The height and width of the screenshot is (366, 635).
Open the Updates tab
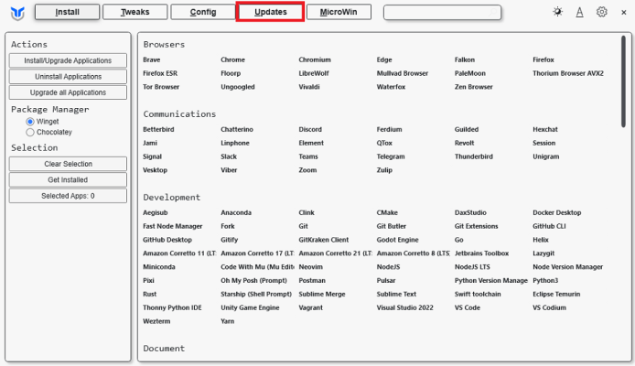tap(270, 12)
